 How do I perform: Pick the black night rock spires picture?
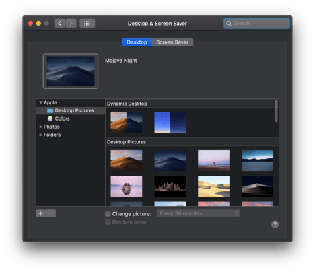170,186
